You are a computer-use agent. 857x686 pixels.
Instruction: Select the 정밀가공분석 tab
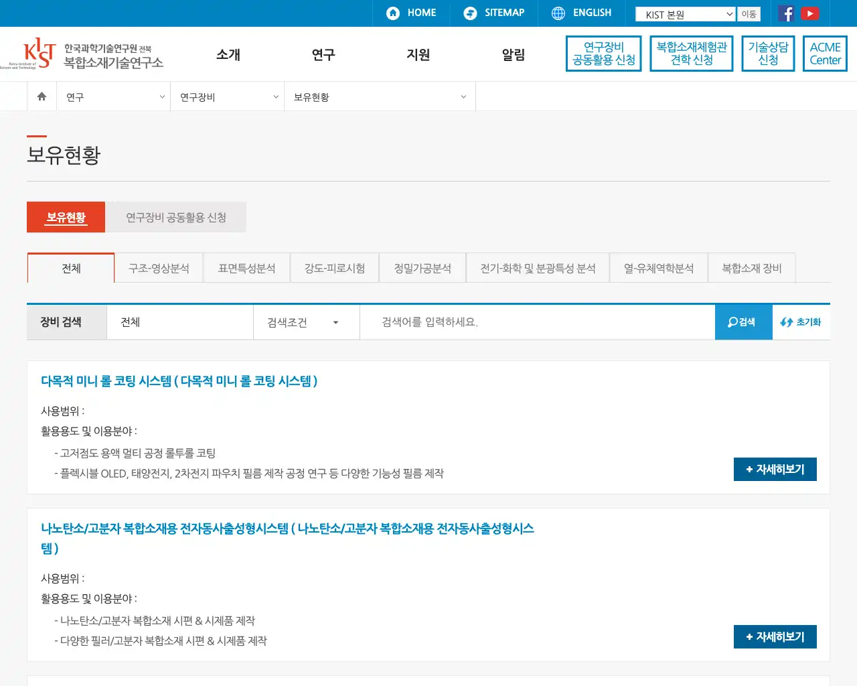pyautogui.click(x=422, y=268)
